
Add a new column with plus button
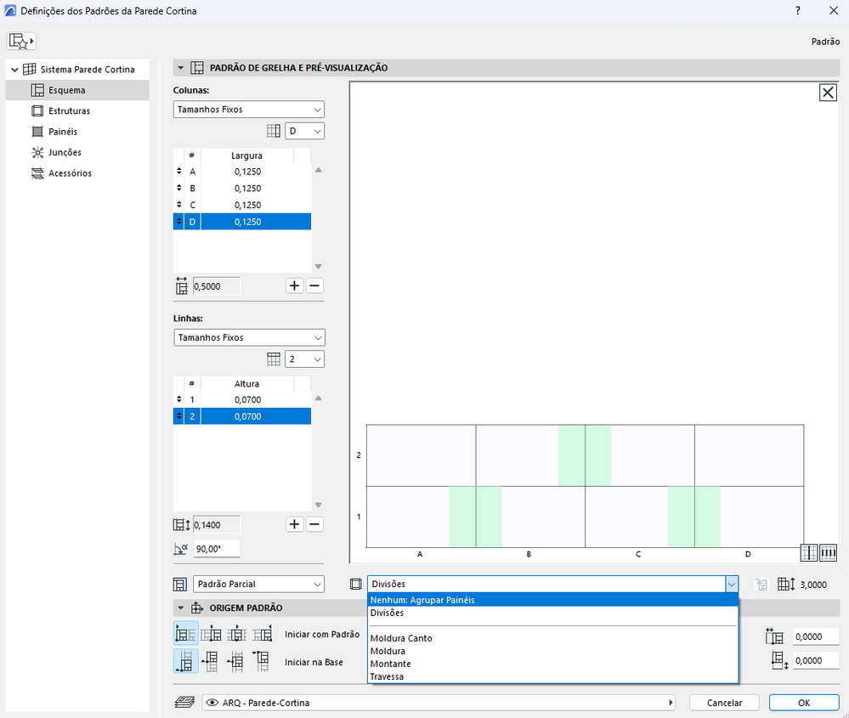294,286
